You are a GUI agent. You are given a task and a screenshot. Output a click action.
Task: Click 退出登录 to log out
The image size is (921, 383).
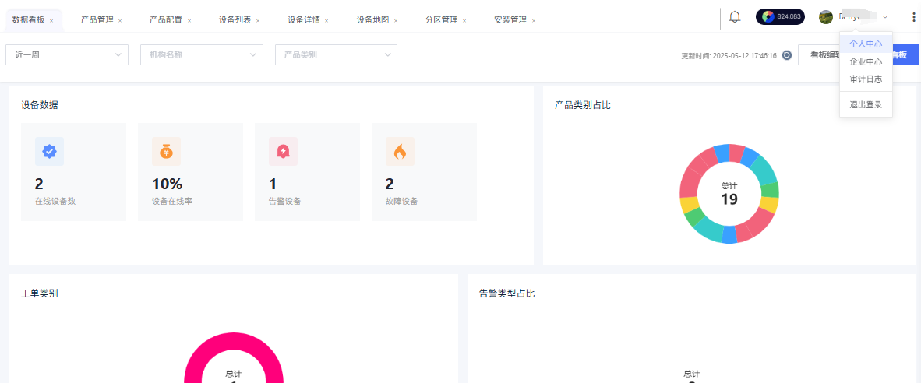point(866,104)
